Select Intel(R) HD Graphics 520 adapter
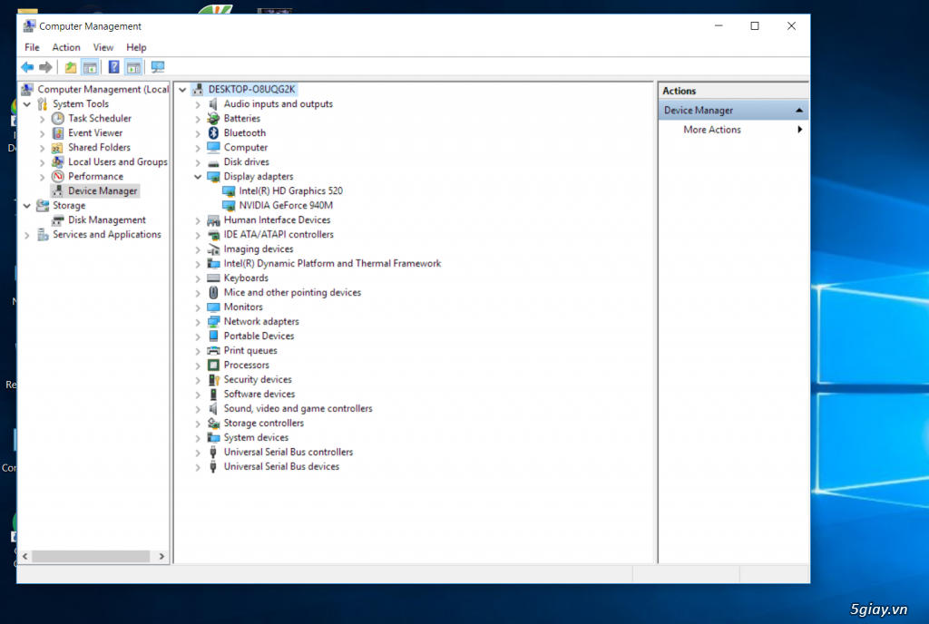 [x=290, y=191]
